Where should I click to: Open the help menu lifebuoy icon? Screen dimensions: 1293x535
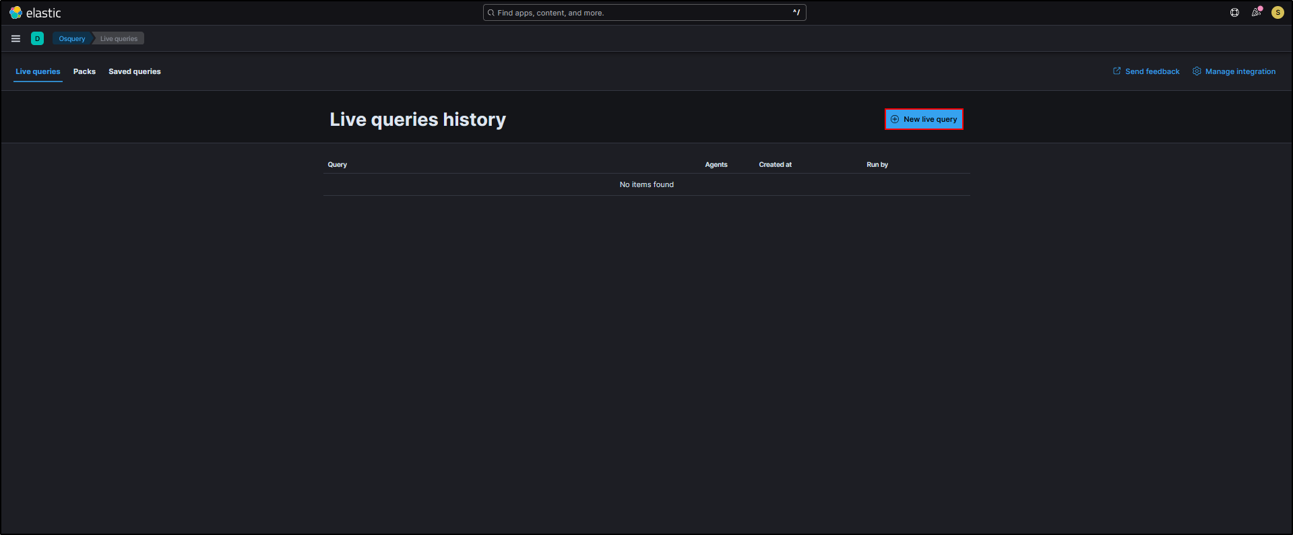click(1234, 13)
